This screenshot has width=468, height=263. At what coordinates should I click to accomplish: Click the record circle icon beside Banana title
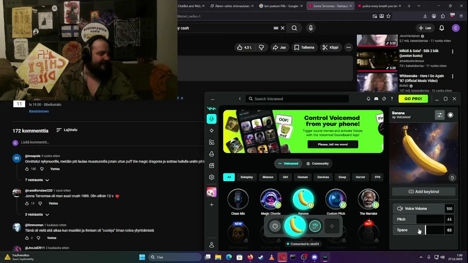[450, 115]
